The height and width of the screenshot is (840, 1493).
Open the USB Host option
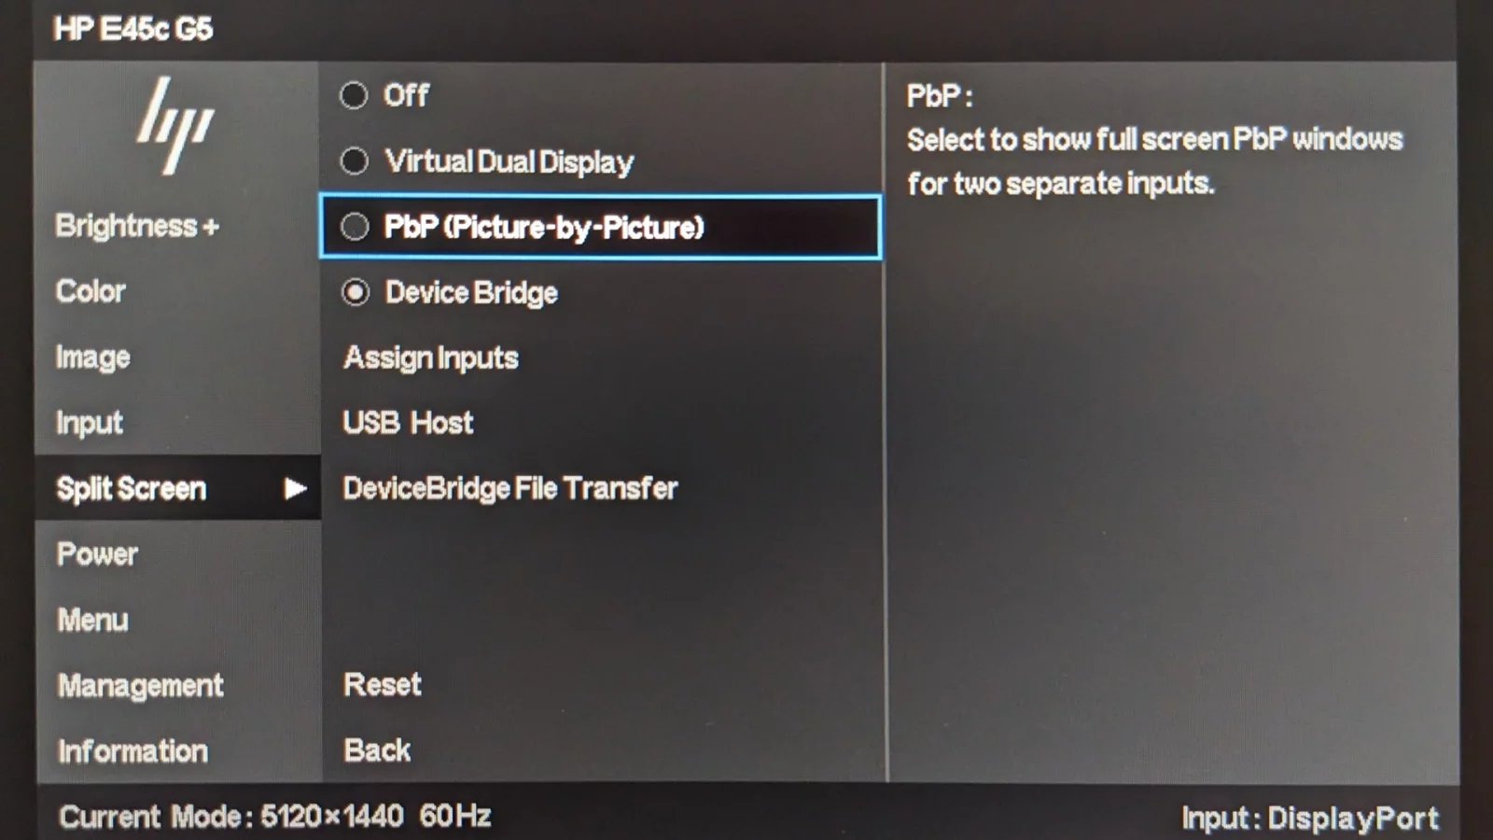click(408, 423)
